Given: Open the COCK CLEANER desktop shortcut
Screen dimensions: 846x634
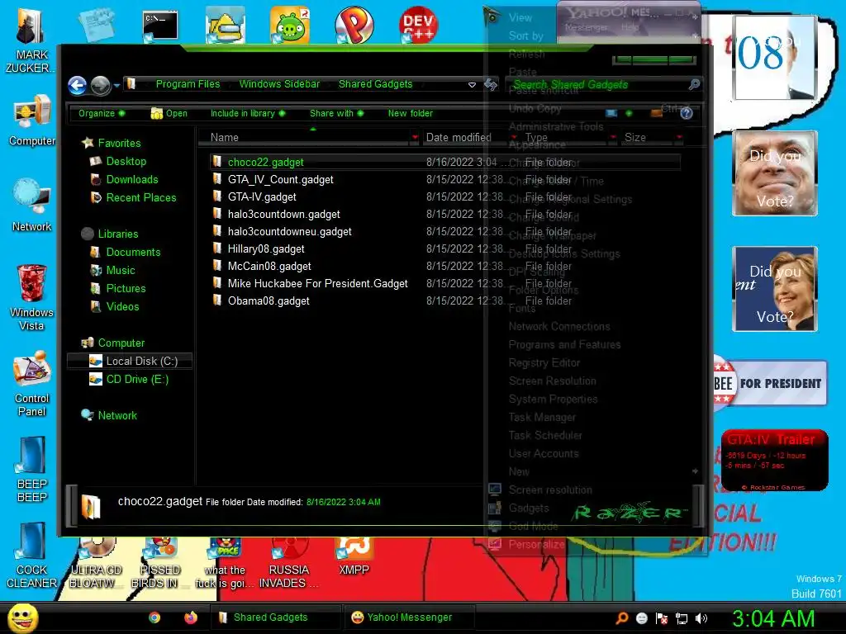Looking at the screenshot, I should pyautogui.click(x=32, y=556).
